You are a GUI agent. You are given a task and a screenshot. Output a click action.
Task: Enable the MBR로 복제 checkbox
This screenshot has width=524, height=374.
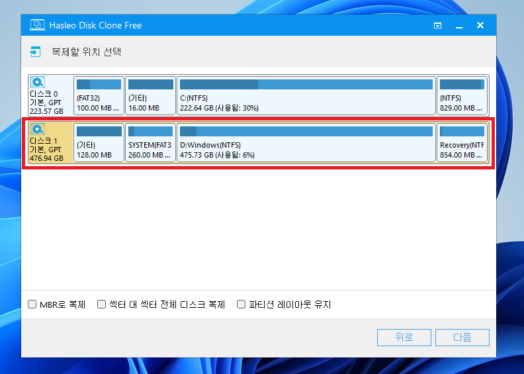point(32,304)
